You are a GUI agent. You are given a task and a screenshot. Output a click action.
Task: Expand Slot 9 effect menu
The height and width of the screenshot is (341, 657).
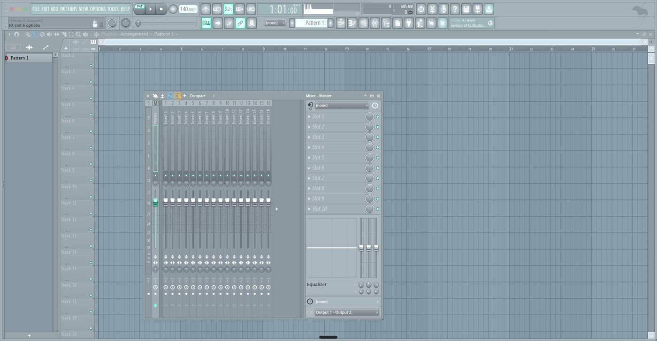click(309, 199)
